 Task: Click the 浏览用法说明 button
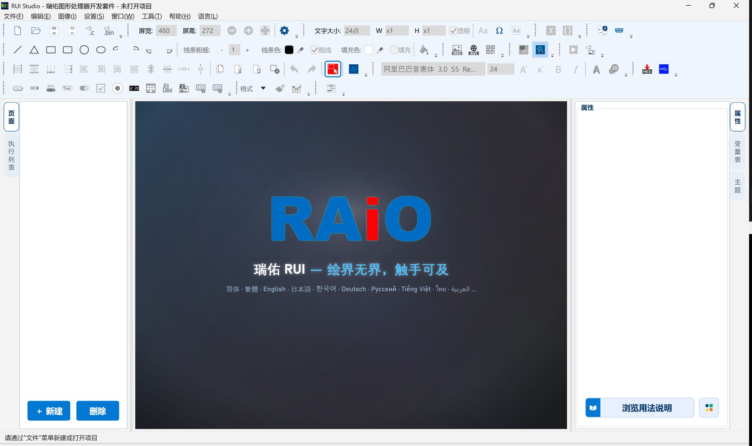click(x=640, y=408)
